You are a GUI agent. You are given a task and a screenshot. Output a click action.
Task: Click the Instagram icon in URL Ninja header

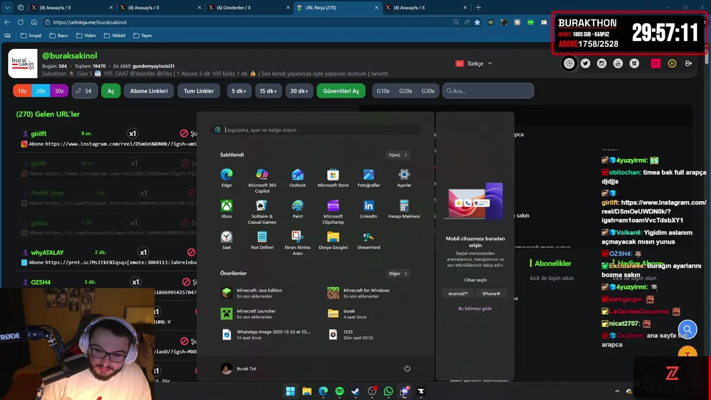point(602,63)
